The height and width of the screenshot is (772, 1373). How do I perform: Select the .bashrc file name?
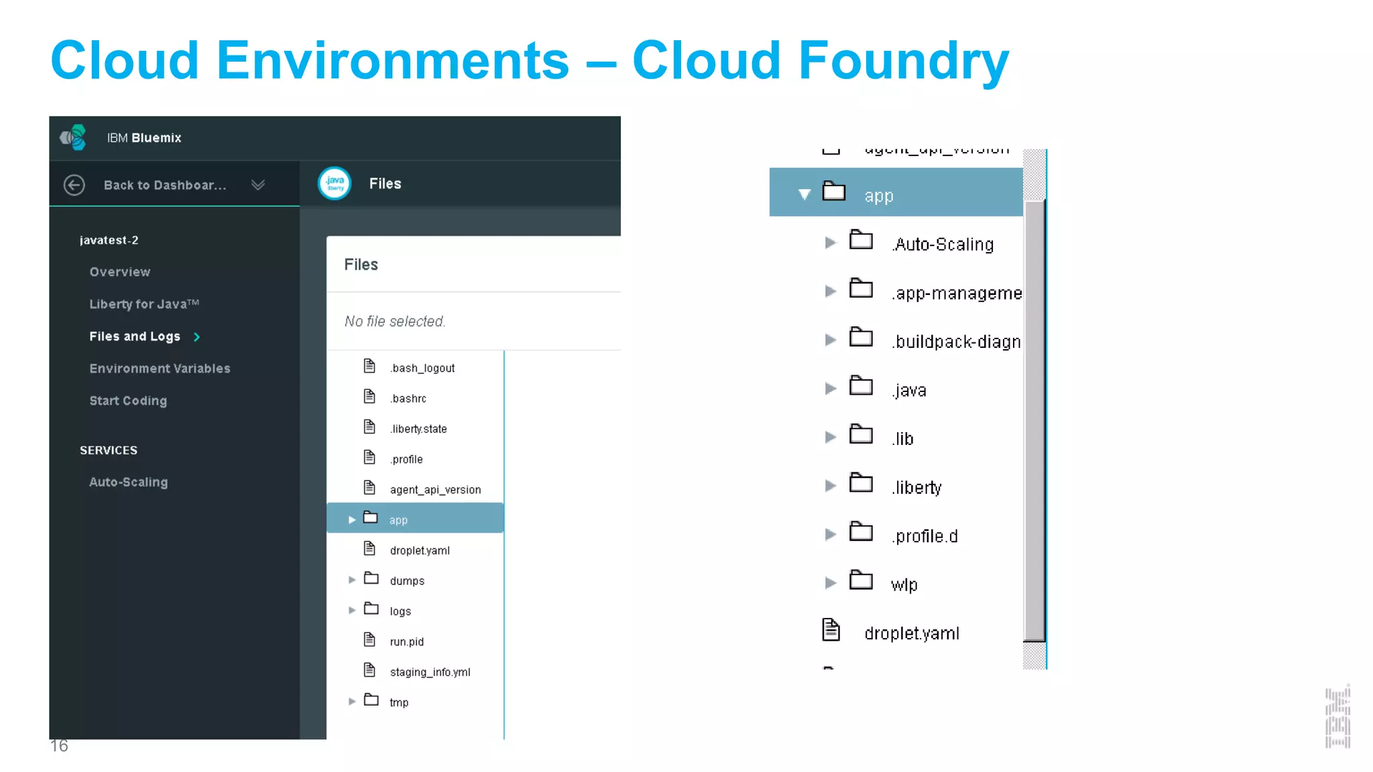coord(408,399)
